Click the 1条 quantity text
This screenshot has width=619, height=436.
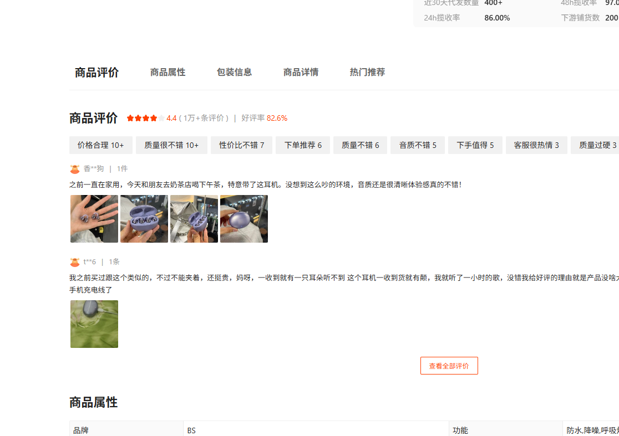click(114, 261)
